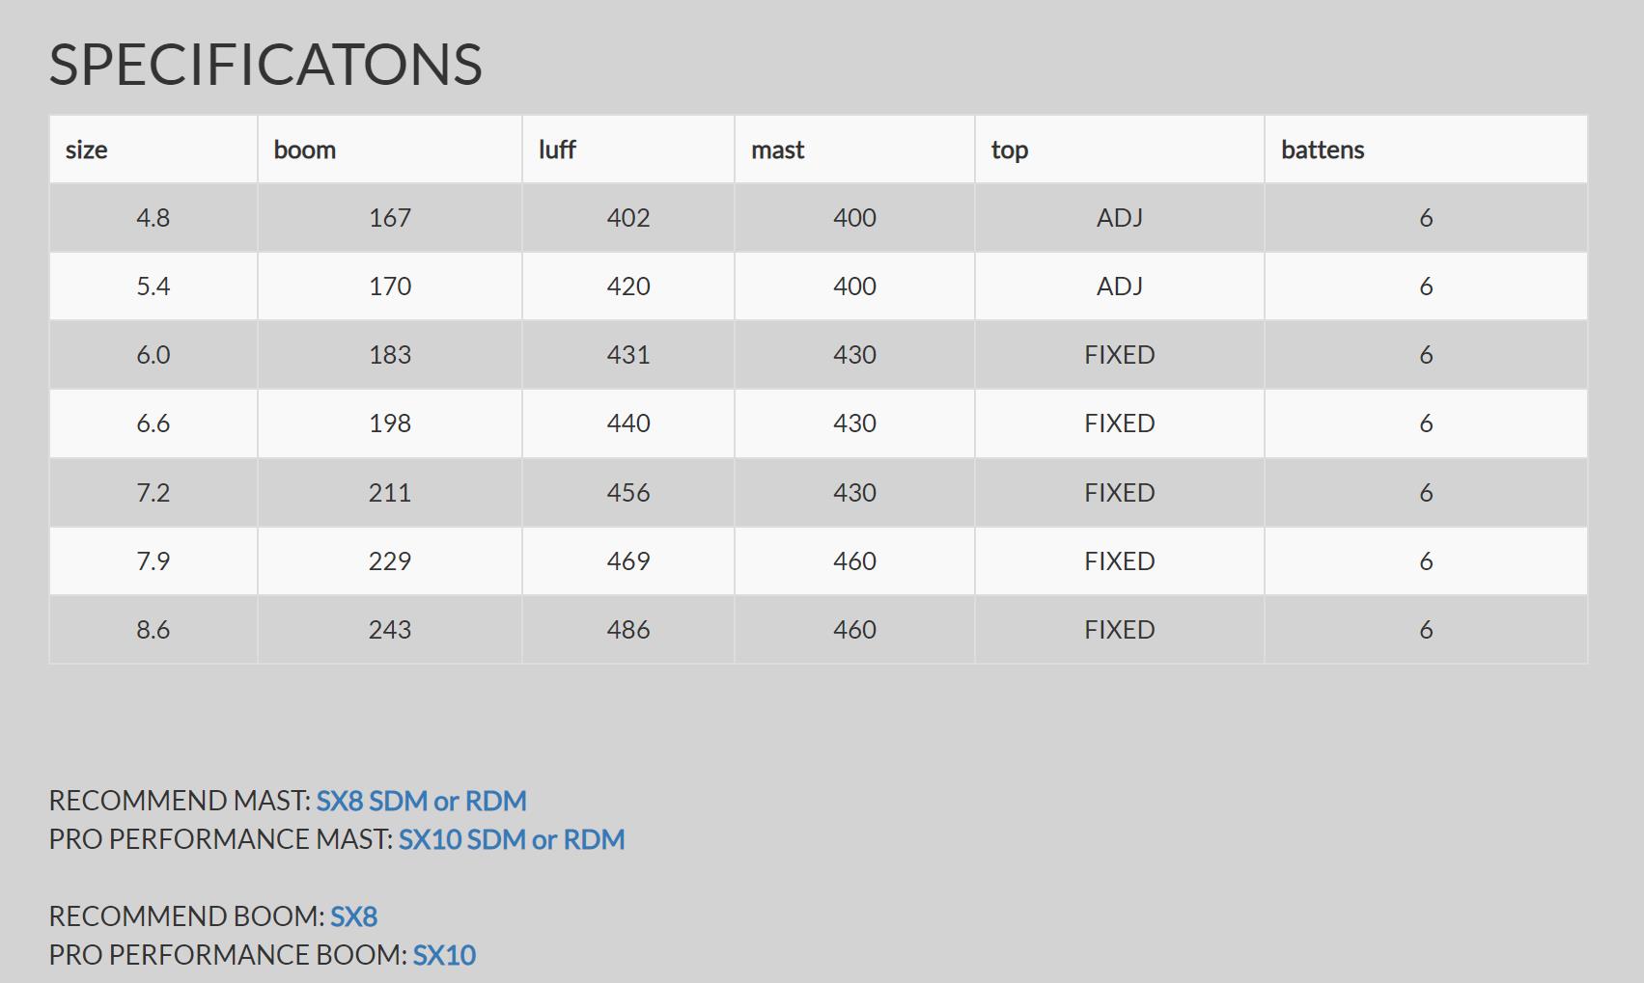
Task: Click size cell 6.6
Action: (153, 423)
